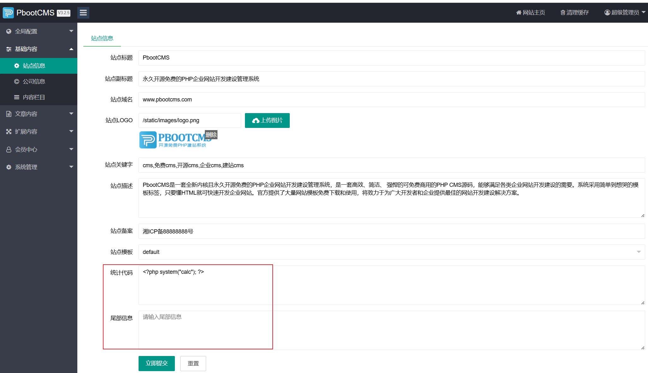Open 超级管理员 dropdown caret
648x373 pixels.
pos(644,12)
